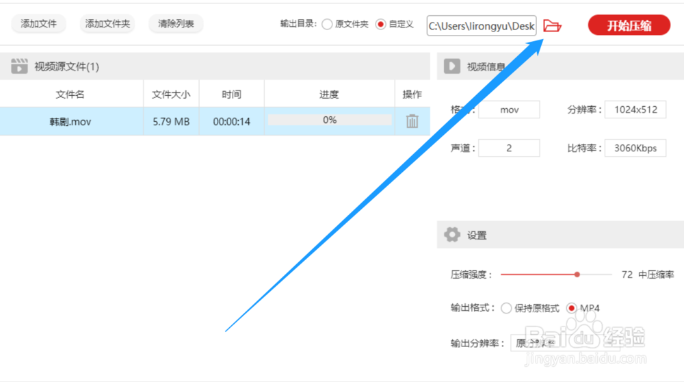This screenshot has height=382, width=684.
Task: Click the 00:00:14 duration cell
Action: [232, 121]
